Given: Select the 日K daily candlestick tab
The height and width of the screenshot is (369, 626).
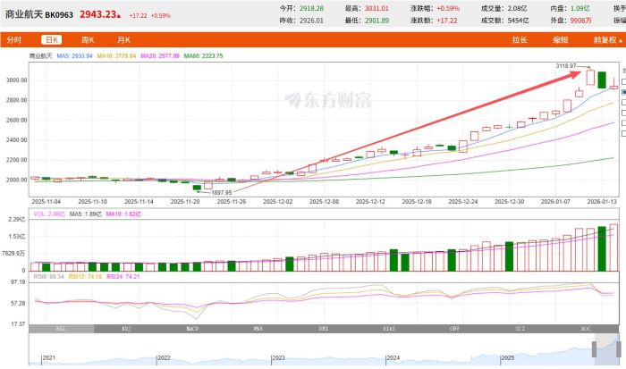Looking at the screenshot, I should click(52, 40).
